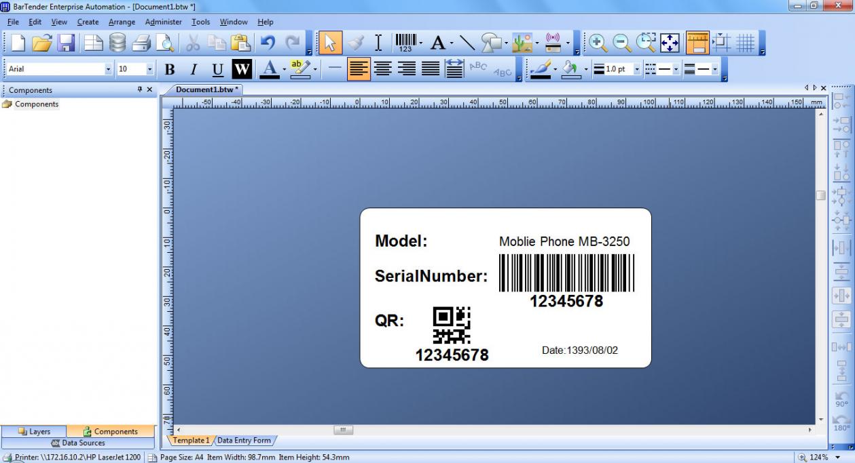Viewport: 855px width, 463px height.
Task: Open print preview with the magnifier page icon
Action: click(165, 43)
